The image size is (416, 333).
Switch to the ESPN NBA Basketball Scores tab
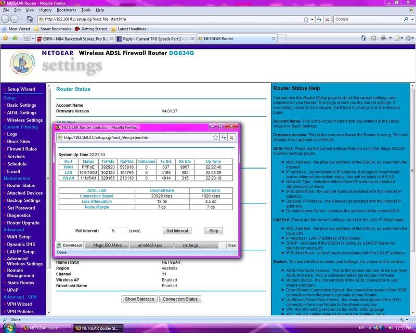[75, 39]
